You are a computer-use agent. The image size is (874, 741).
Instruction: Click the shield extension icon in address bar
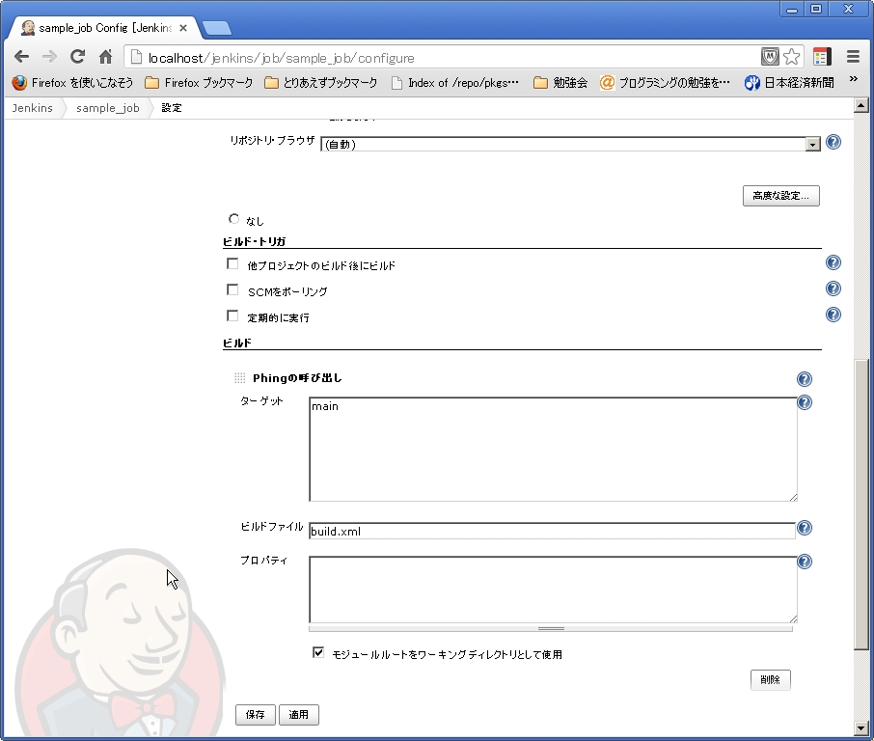[770, 56]
